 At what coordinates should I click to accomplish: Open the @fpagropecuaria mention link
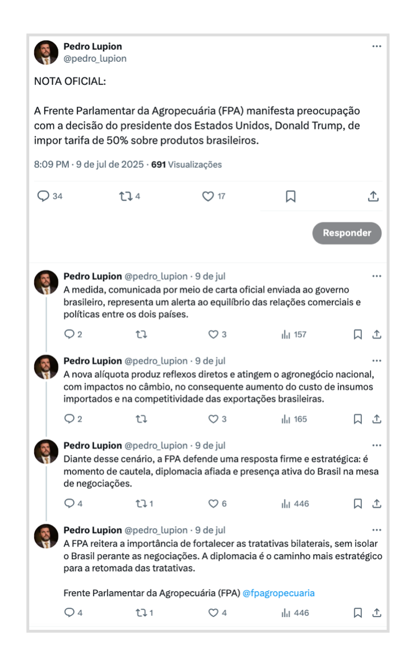[x=278, y=593]
